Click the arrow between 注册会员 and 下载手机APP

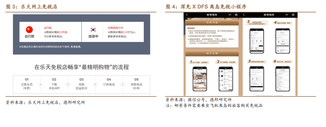pyautogui.click(x=41, y=85)
